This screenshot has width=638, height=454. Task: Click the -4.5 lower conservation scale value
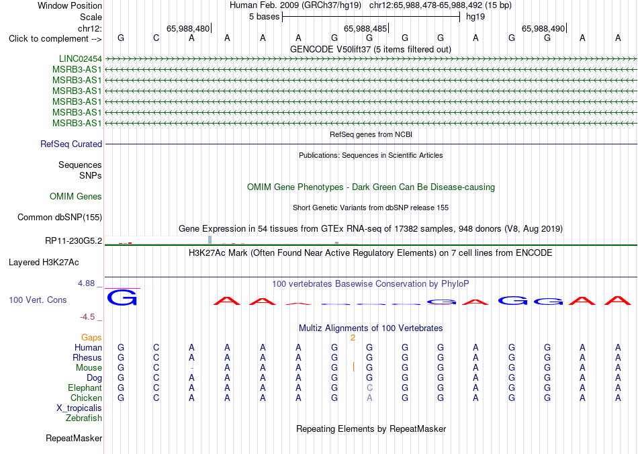click(x=87, y=317)
